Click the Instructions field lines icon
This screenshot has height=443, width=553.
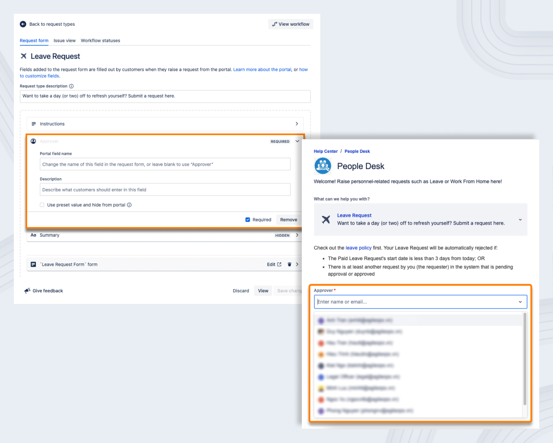33,123
